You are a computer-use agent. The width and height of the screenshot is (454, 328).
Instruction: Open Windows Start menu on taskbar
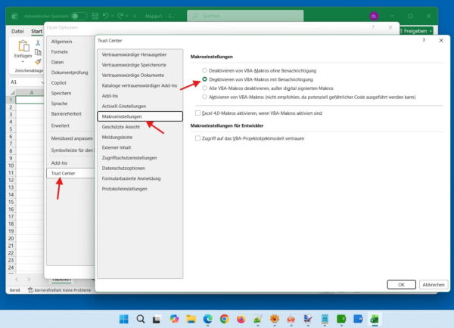click(124, 319)
